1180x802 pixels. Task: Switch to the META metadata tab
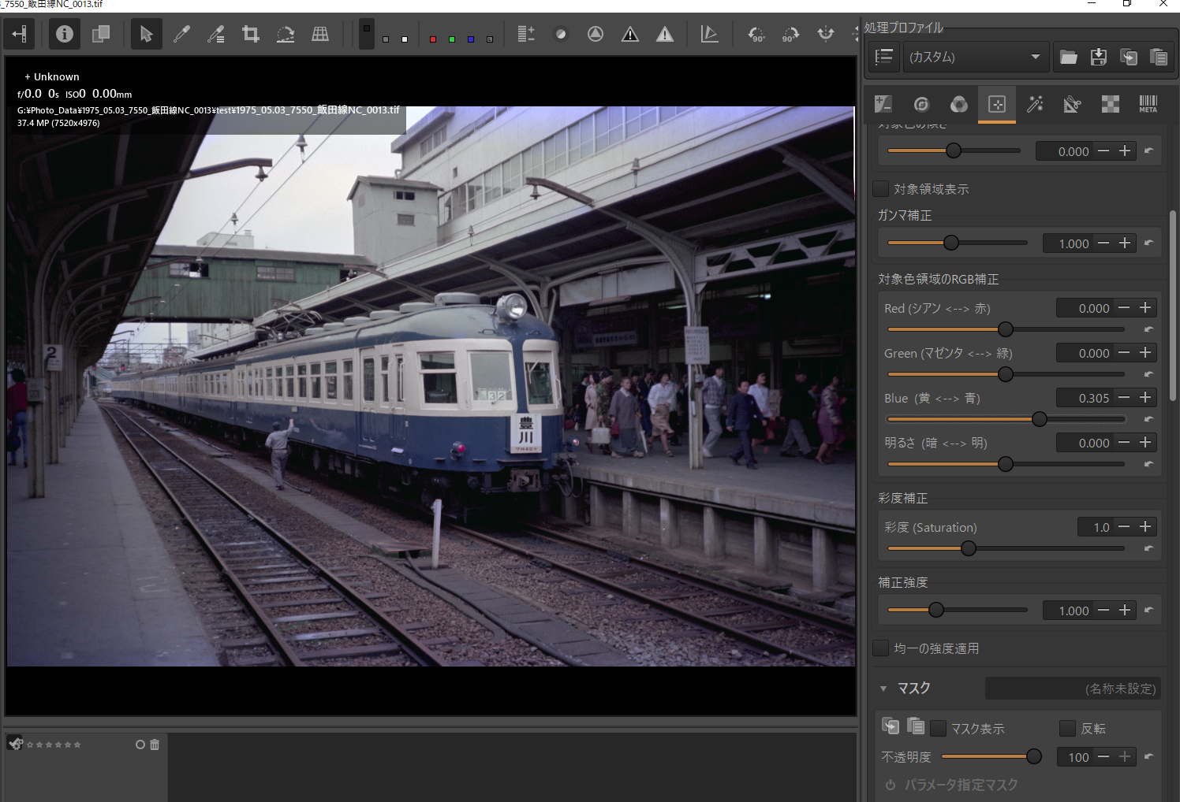1148,104
